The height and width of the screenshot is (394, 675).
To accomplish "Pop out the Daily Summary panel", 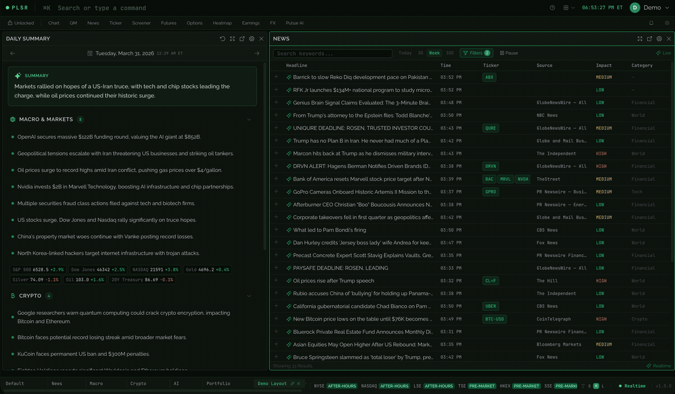I will 242,39.
